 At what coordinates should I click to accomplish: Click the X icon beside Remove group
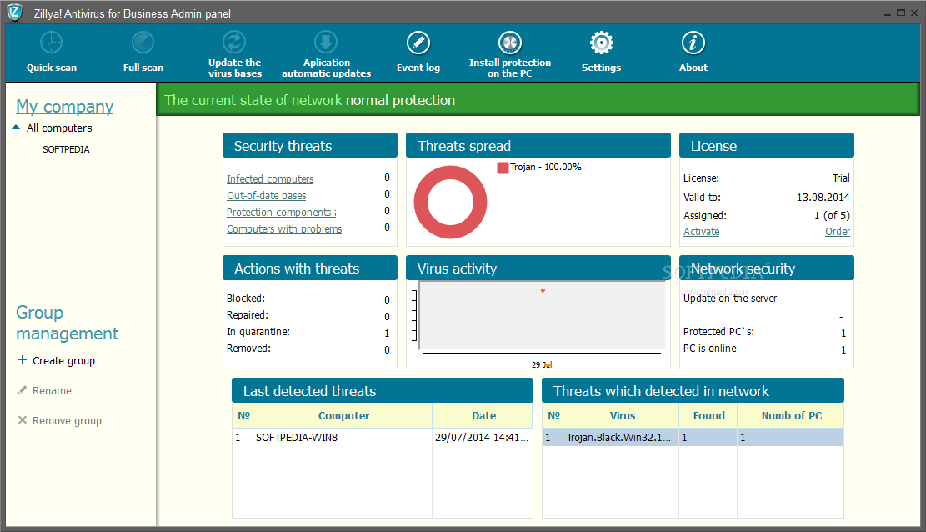point(23,419)
